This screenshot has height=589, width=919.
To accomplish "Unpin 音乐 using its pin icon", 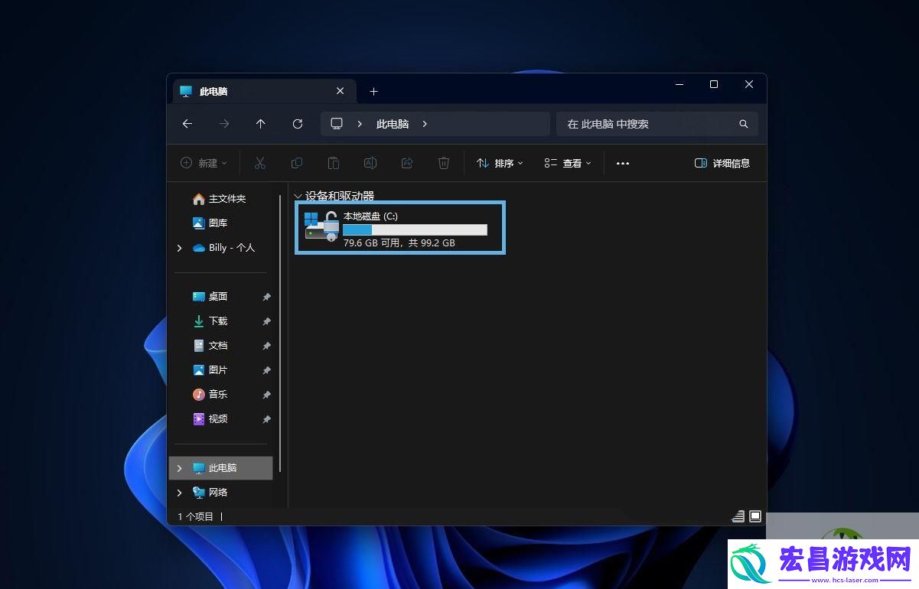I will coord(266,395).
